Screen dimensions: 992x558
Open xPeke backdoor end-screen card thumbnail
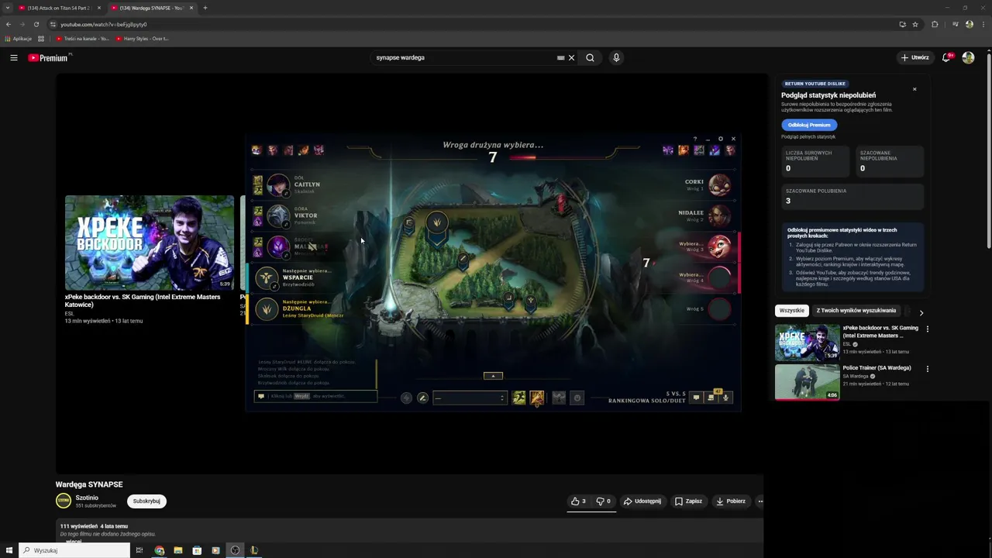150,243
